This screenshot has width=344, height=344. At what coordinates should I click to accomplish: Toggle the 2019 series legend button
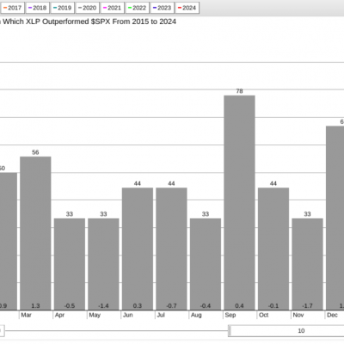click(63, 8)
